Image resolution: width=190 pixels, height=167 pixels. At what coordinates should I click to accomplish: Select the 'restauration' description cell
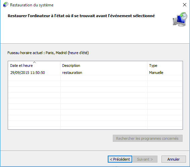click(x=72, y=73)
